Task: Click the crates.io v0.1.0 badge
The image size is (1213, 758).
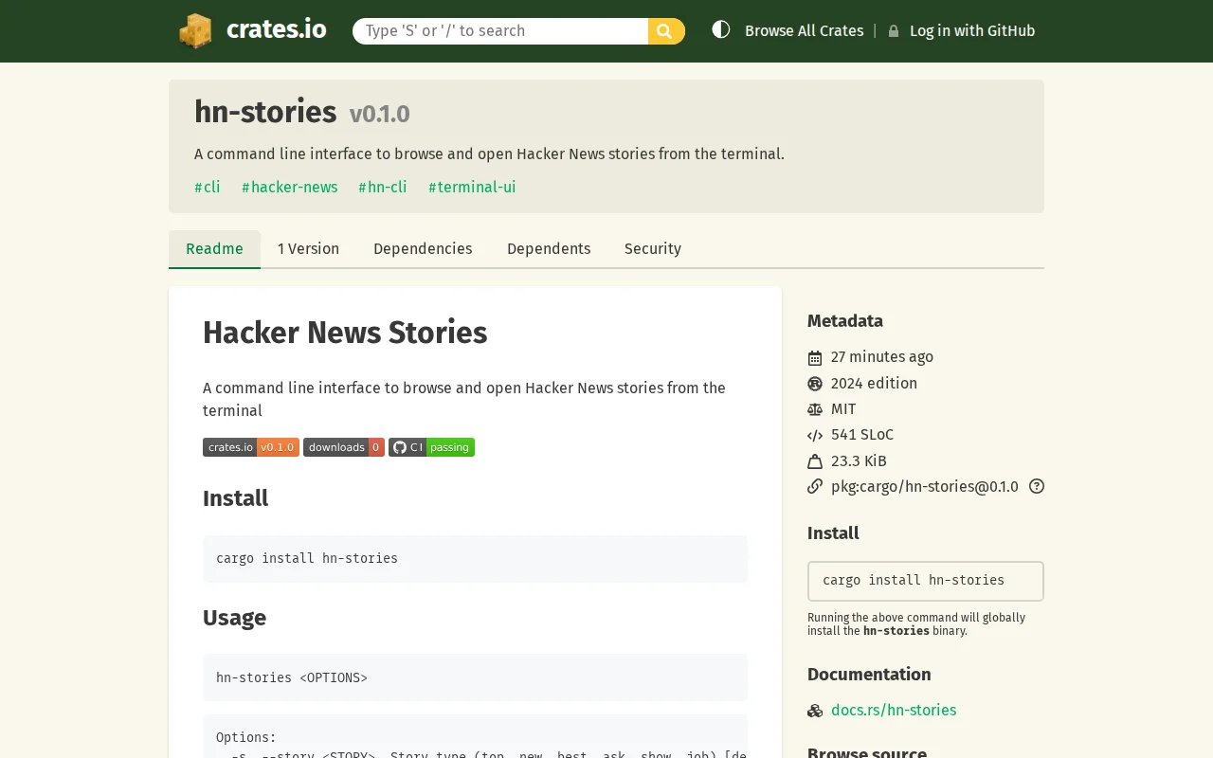Action: click(x=251, y=447)
